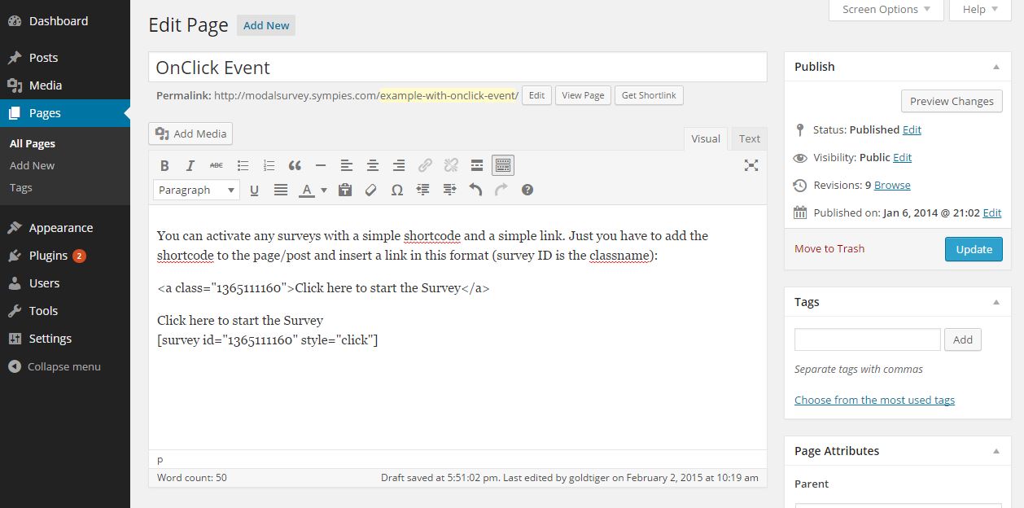
Task: Expand the Screen Options panel
Action: (x=886, y=10)
